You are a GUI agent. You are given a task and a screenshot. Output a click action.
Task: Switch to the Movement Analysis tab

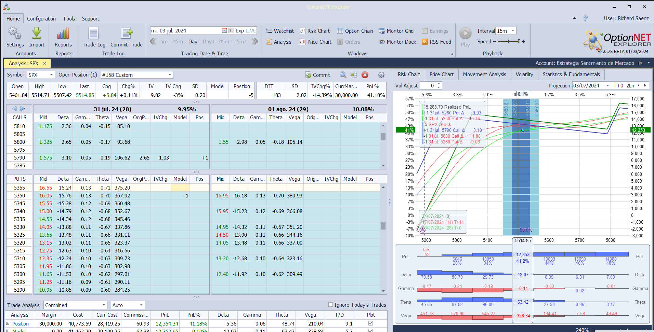tap(484, 74)
